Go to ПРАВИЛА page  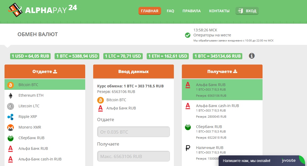click(x=191, y=11)
